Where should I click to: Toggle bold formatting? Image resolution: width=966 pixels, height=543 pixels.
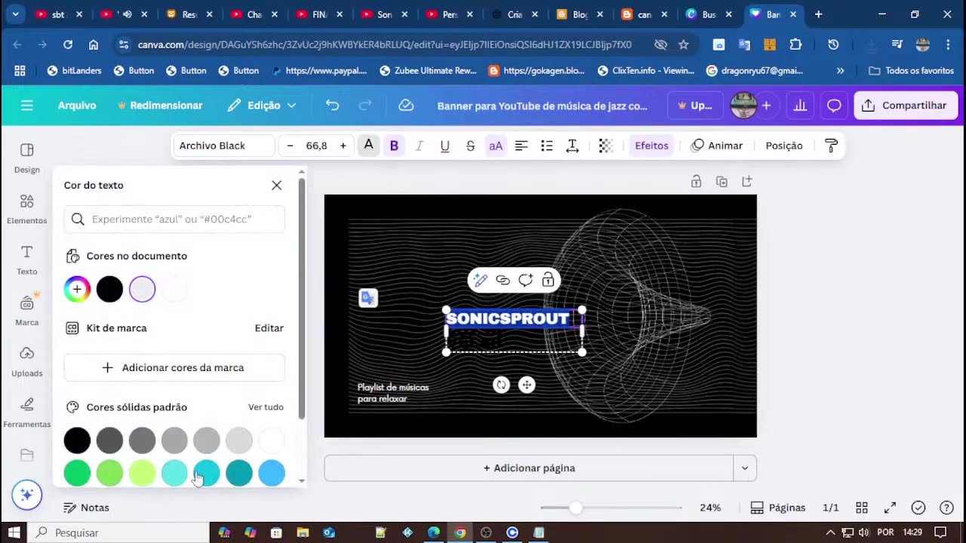[394, 146]
